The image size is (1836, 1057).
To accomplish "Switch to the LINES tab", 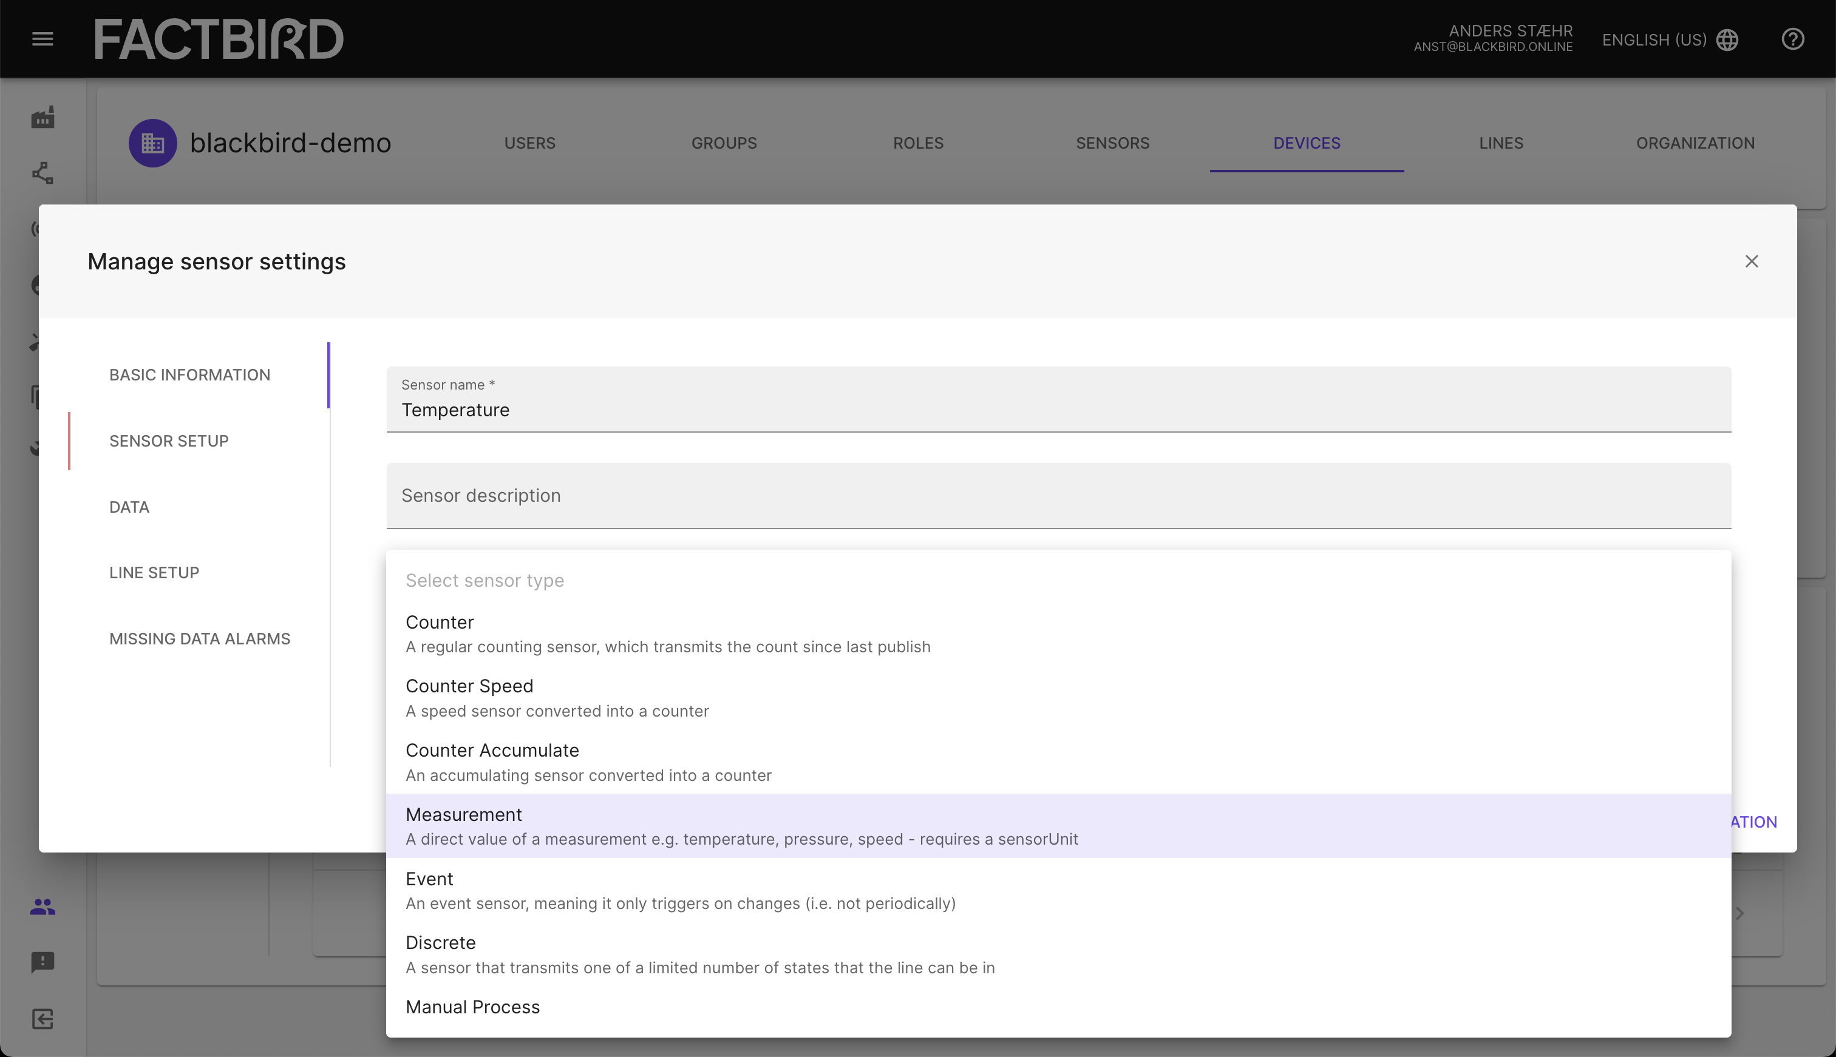I will [1501, 143].
